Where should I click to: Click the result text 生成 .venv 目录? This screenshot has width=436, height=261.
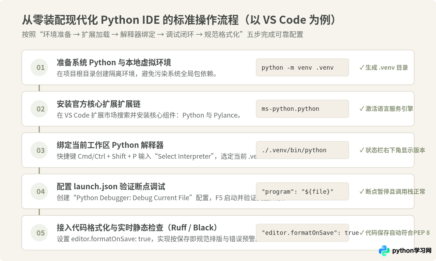(384, 67)
